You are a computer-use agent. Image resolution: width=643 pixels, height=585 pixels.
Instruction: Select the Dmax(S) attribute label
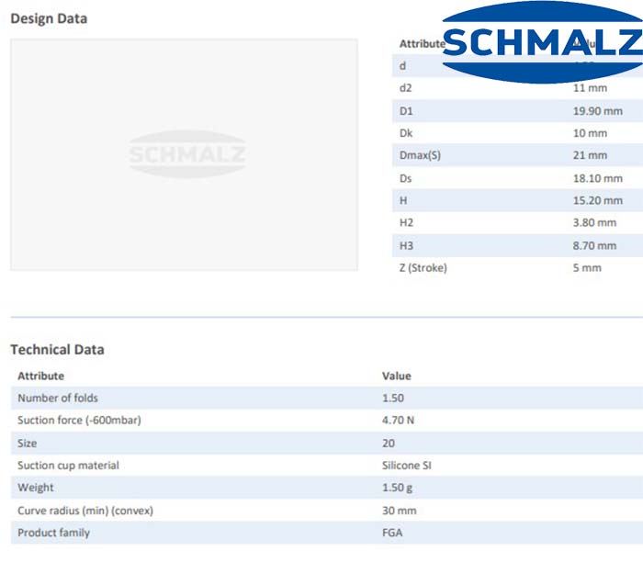(x=420, y=155)
